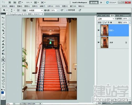Hide the 背景 layer visibility eye
Screen dimensions: 132x105
(98, 43)
